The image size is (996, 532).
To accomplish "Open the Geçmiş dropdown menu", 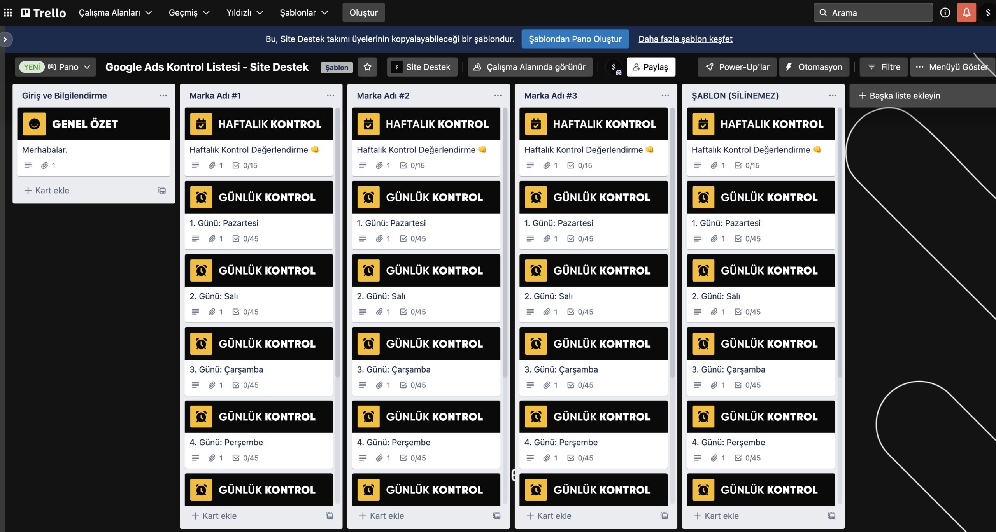I will (189, 13).
